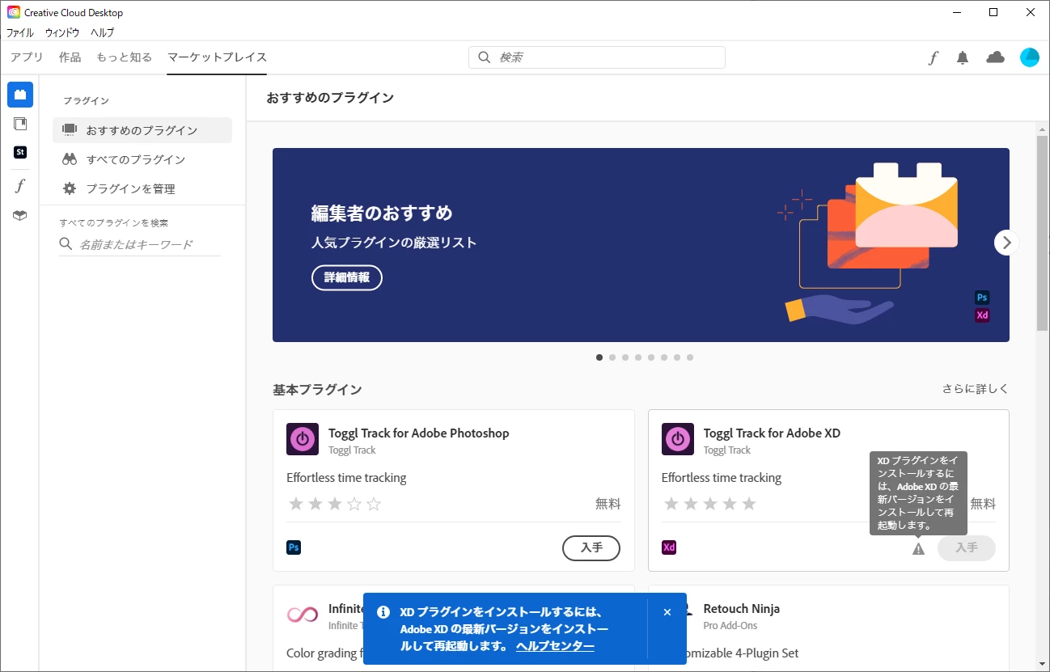Select the sixth carousel dot
The height and width of the screenshot is (672, 1050).
pos(664,357)
